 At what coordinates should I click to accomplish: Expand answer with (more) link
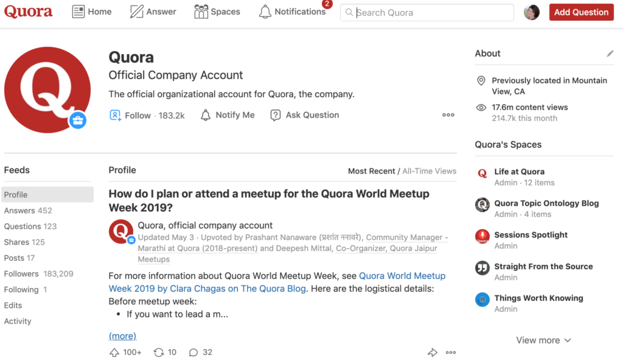(x=122, y=336)
